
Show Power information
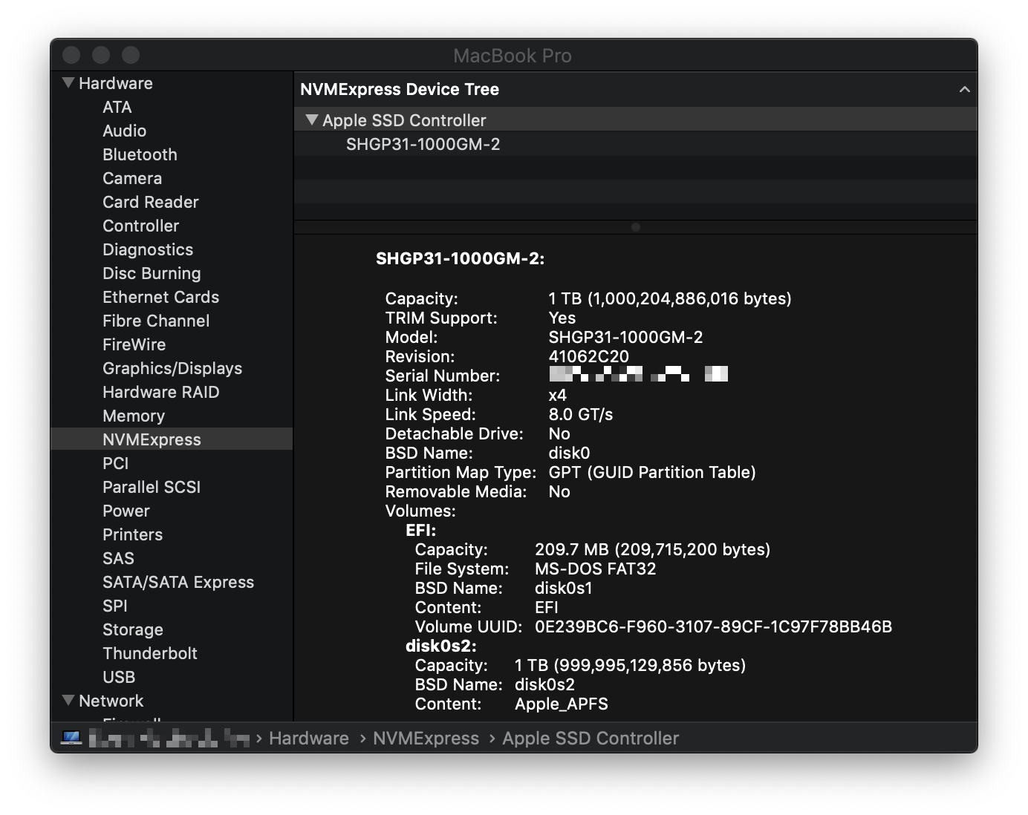[126, 511]
